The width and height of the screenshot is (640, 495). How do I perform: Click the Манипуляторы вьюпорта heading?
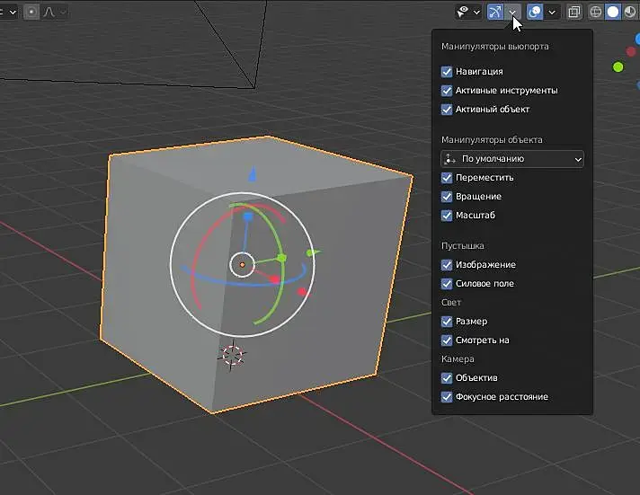(494, 47)
